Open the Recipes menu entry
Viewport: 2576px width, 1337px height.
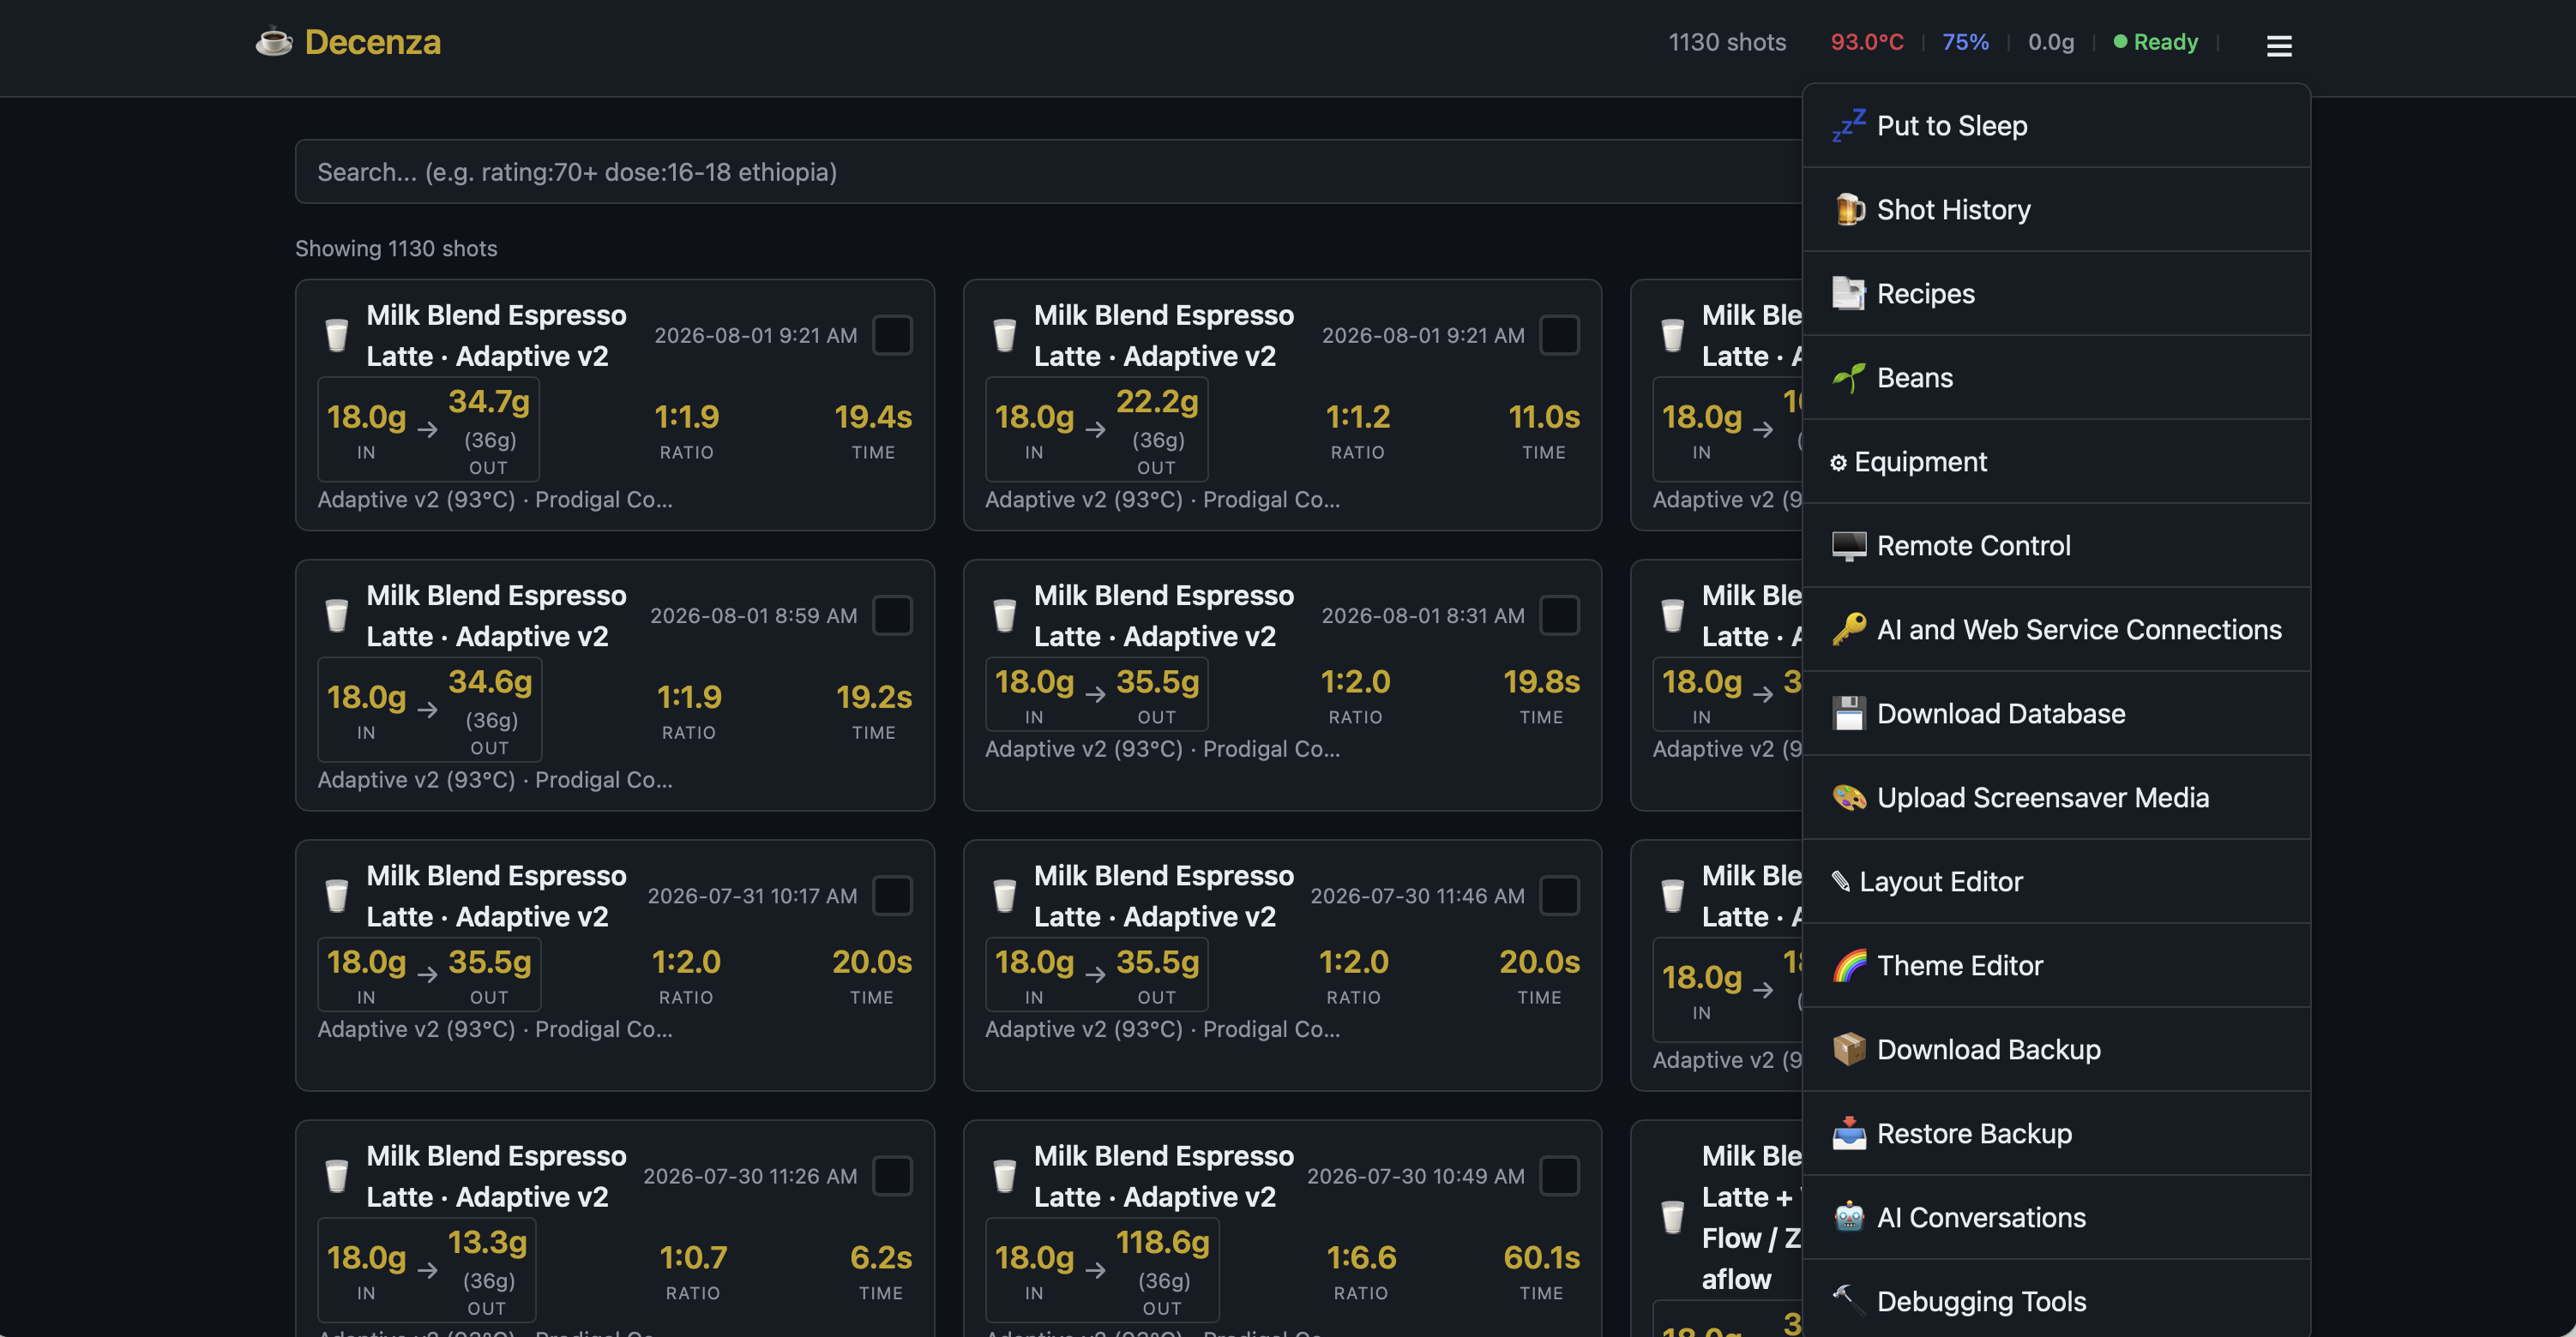pos(2056,294)
